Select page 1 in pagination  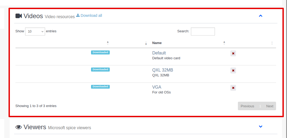[x=260, y=106]
